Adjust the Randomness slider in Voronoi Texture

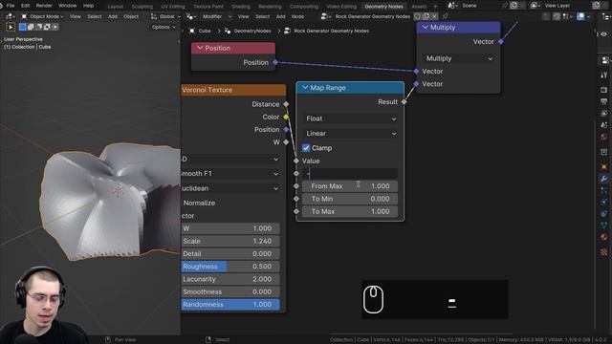[230, 304]
